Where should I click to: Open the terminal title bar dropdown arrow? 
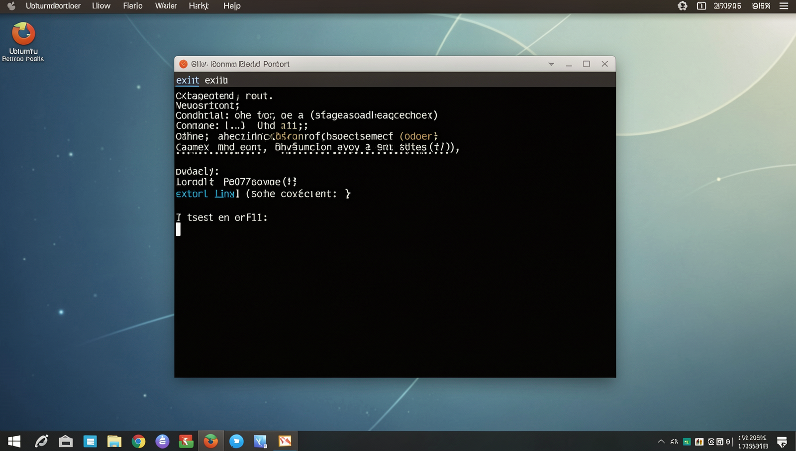pos(551,64)
